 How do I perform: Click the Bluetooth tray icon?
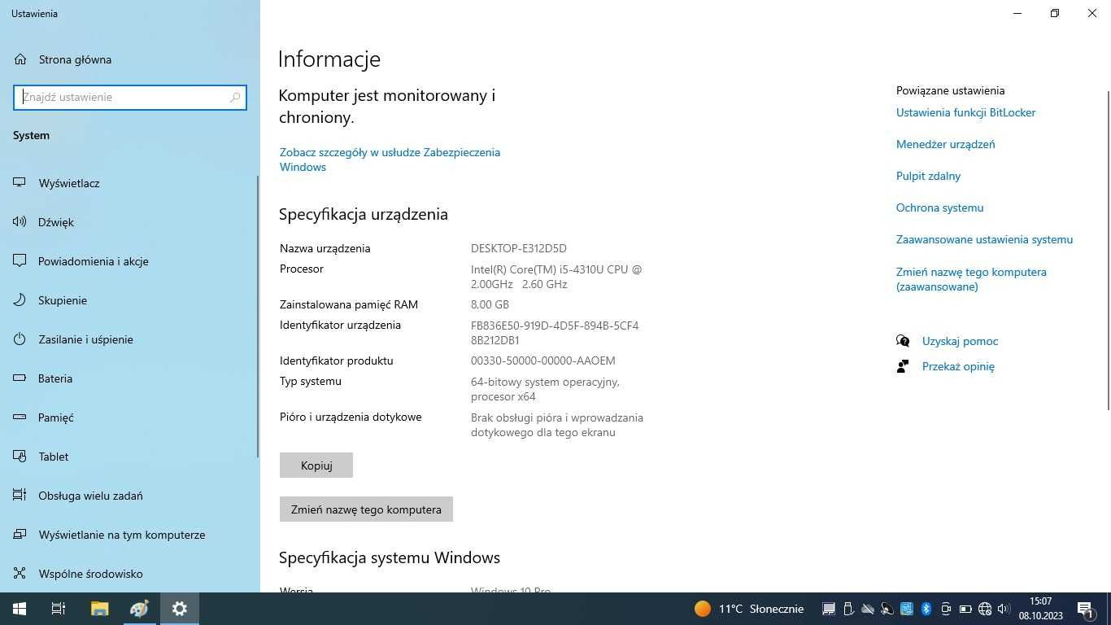tap(926, 609)
